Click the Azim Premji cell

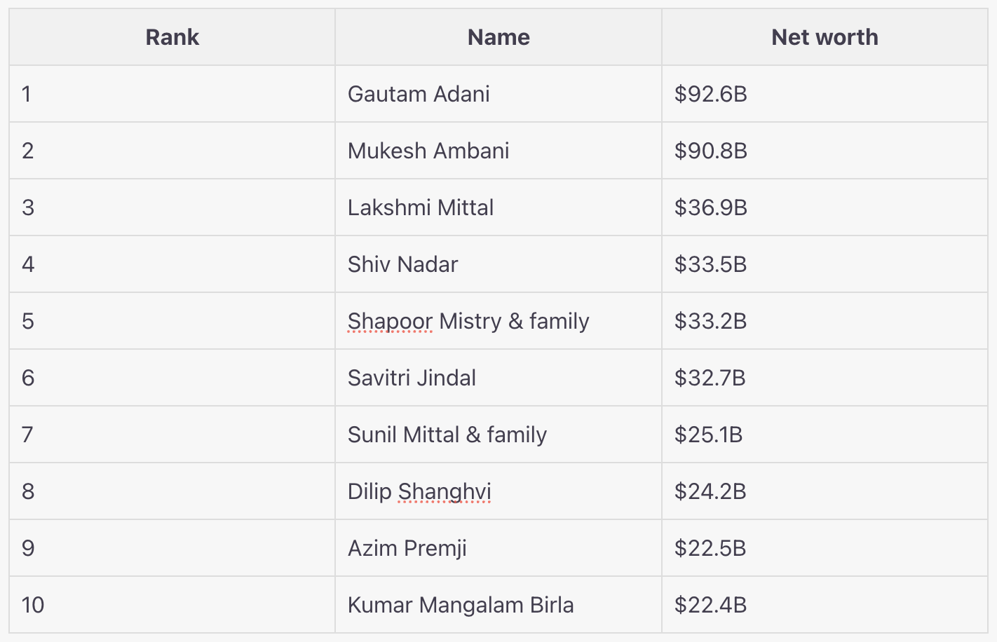click(407, 548)
